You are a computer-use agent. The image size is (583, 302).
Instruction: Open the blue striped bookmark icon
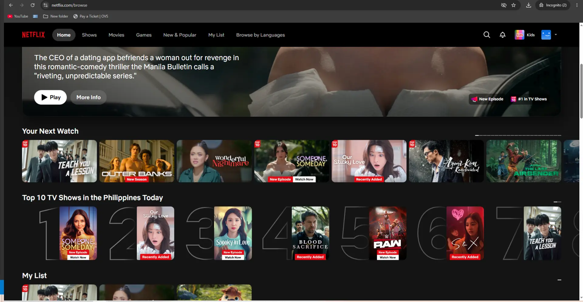pos(35,16)
